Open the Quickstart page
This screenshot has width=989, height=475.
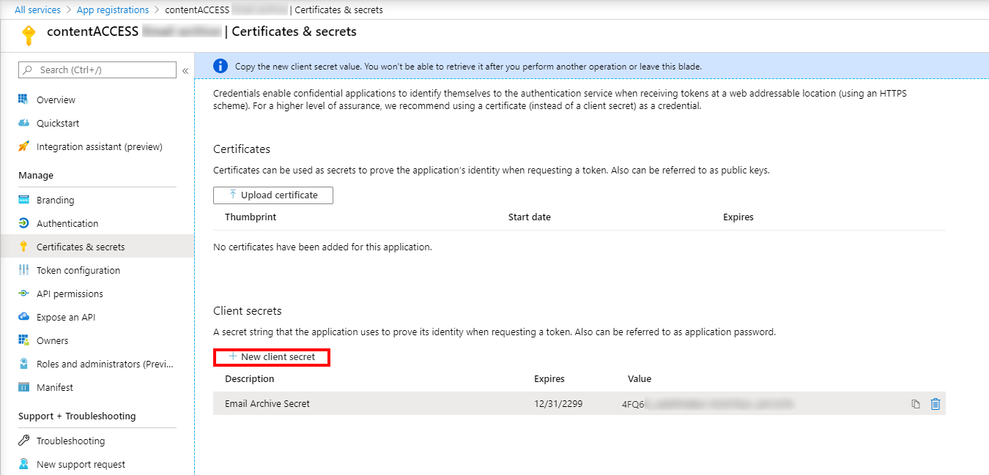58,123
